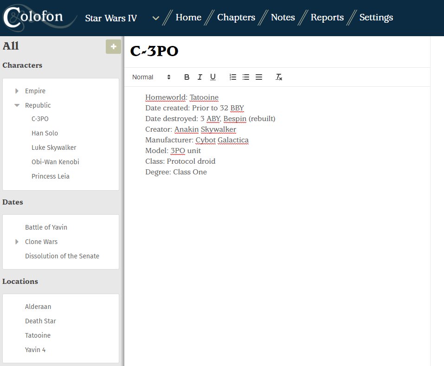Select the C-3PO note in the sidebar
The width and height of the screenshot is (444, 366).
point(40,119)
